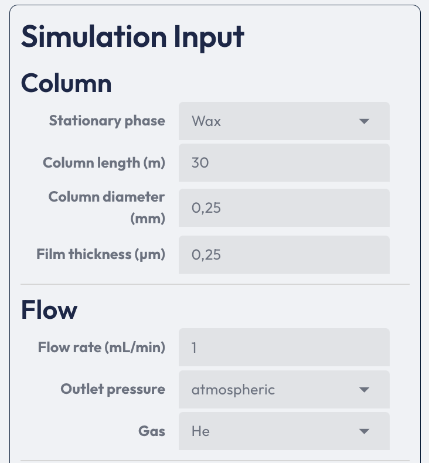This screenshot has height=463, width=429.
Task: Select the 'atmospheric' value text
Action: pos(233,390)
